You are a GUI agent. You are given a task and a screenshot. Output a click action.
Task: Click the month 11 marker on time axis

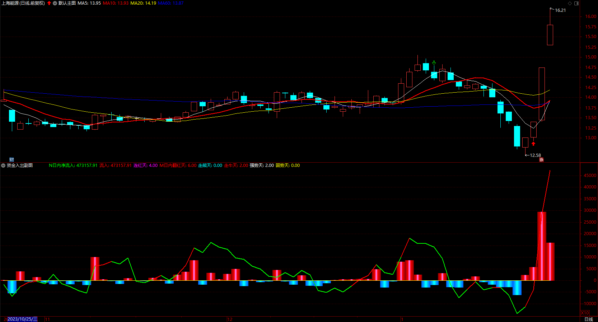[x=47, y=319]
